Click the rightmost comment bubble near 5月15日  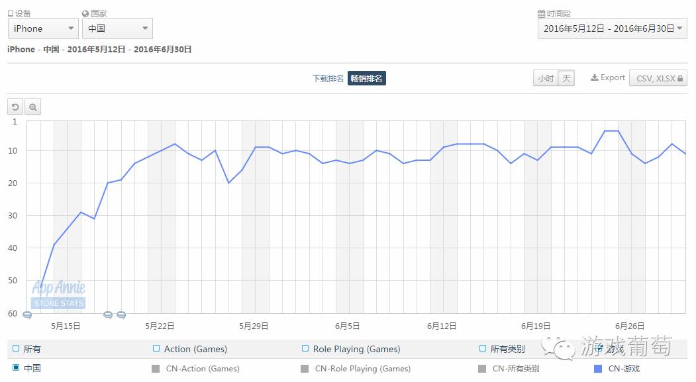[x=121, y=316]
